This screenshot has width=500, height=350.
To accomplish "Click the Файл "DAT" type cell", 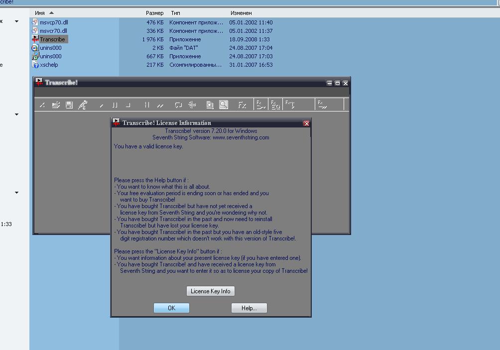I will click(184, 48).
